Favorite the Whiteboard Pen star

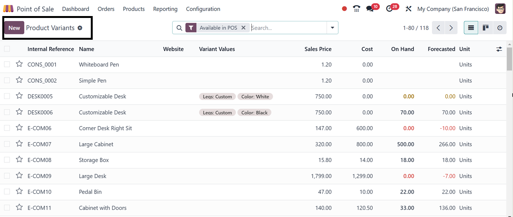click(x=19, y=64)
